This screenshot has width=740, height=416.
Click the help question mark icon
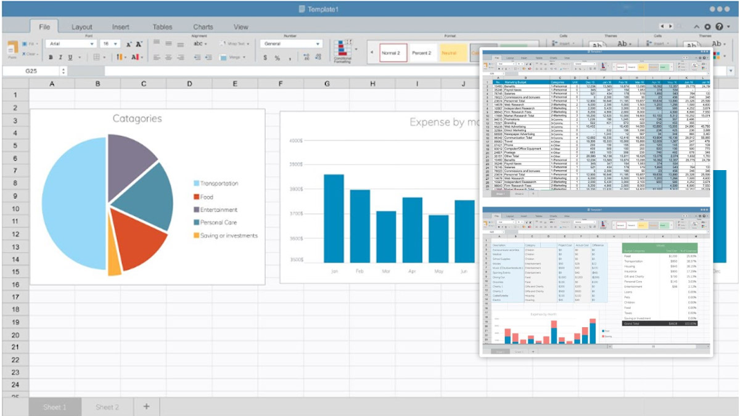(719, 27)
